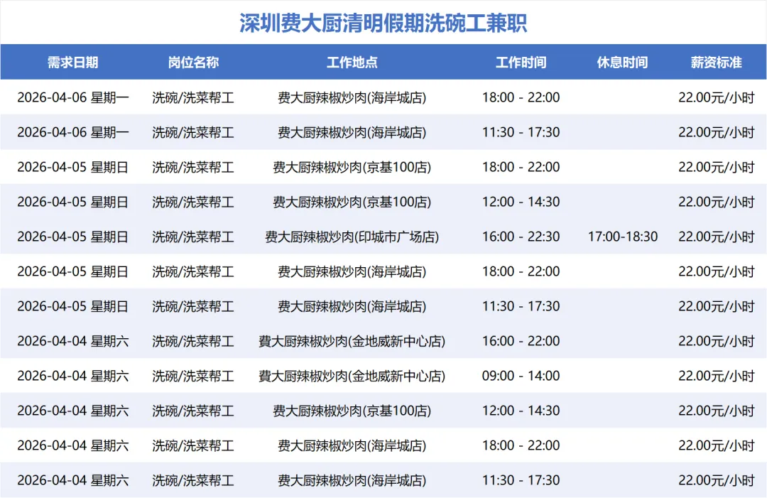This screenshot has height=498, width=767.
Task: Click the 需求日期 column header
Action: tap(73, 62)
